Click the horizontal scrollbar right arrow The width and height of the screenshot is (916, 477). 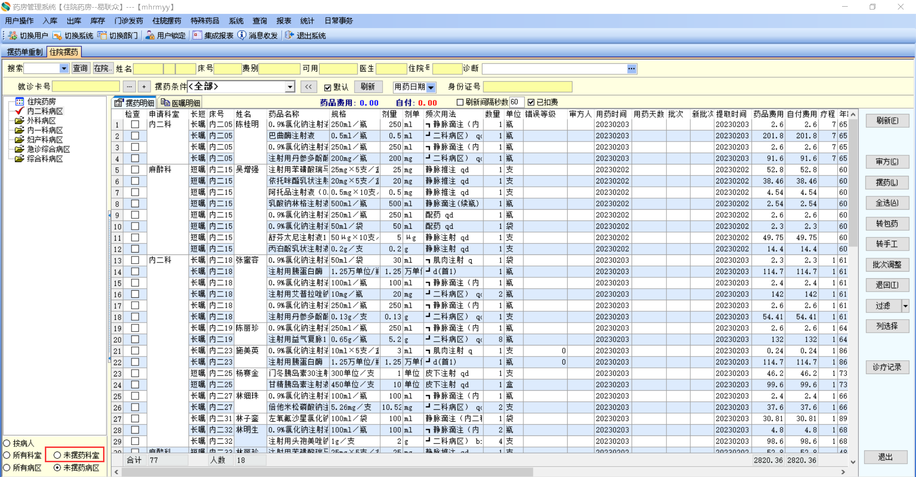(x=843, y=472)
